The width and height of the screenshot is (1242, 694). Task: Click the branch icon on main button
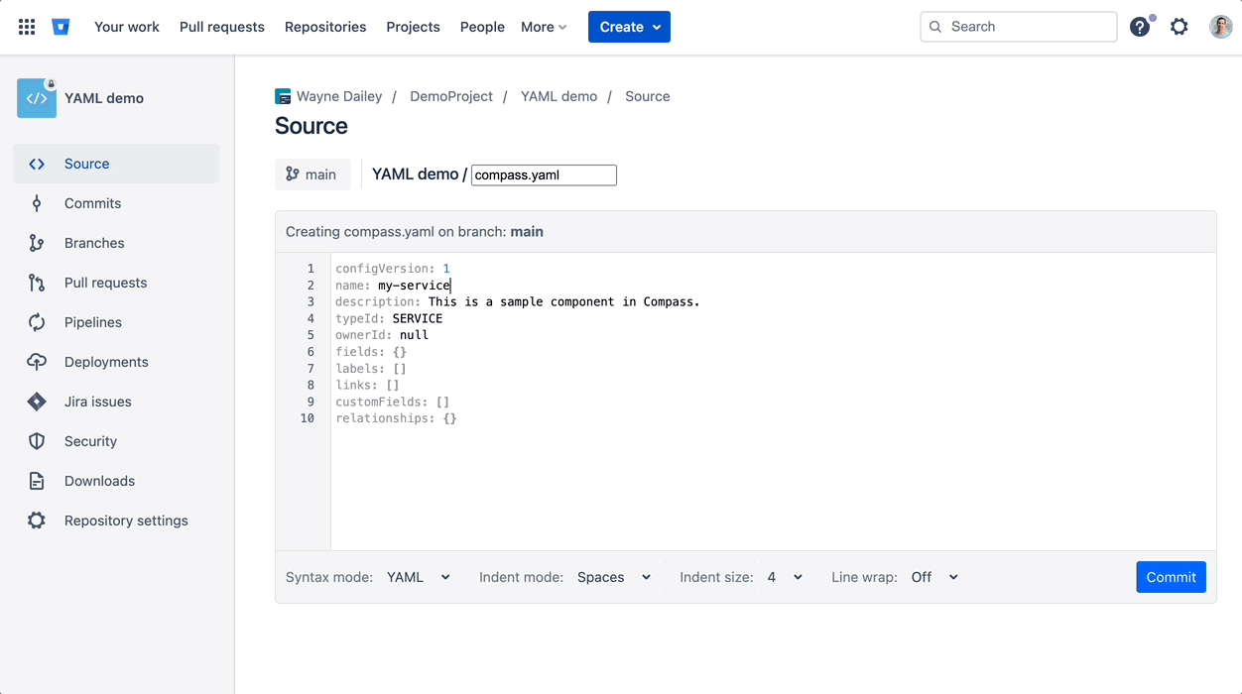pyautogui.click(x=293, y=173)
